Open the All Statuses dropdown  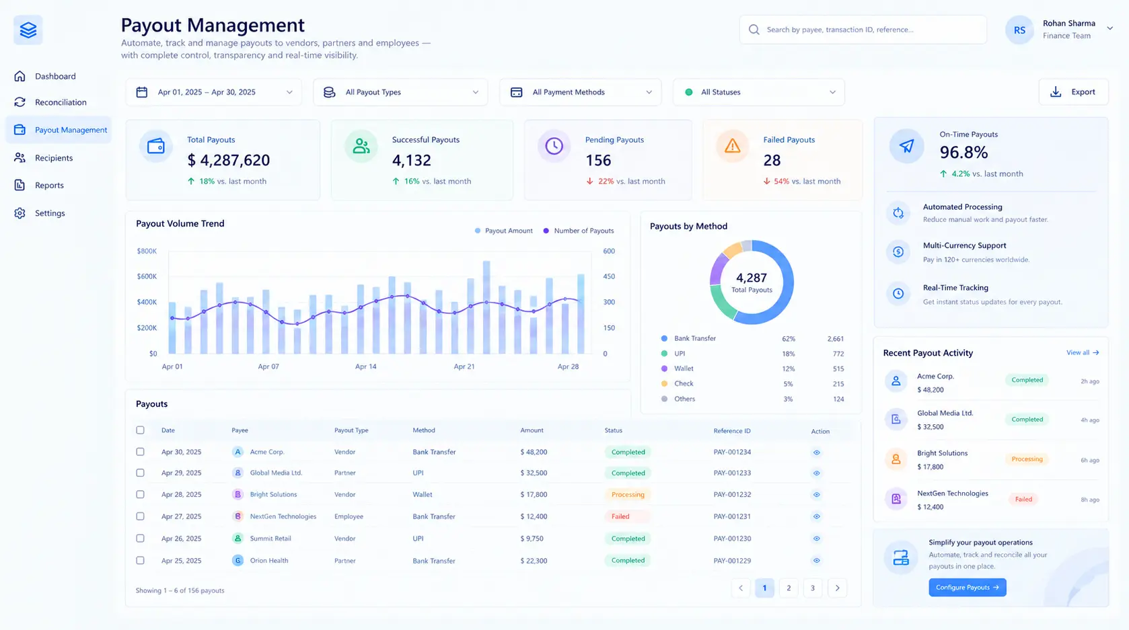pyautogui.click(x=759, y=92)
